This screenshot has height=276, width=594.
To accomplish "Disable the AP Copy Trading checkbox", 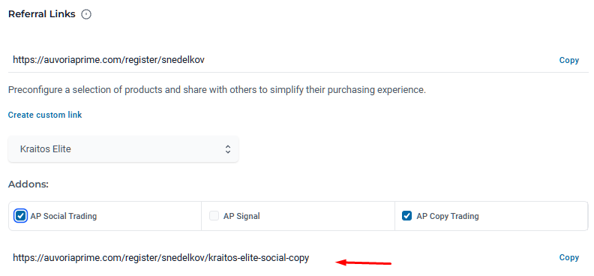I will pyautogui.click(x=406, y=216).
